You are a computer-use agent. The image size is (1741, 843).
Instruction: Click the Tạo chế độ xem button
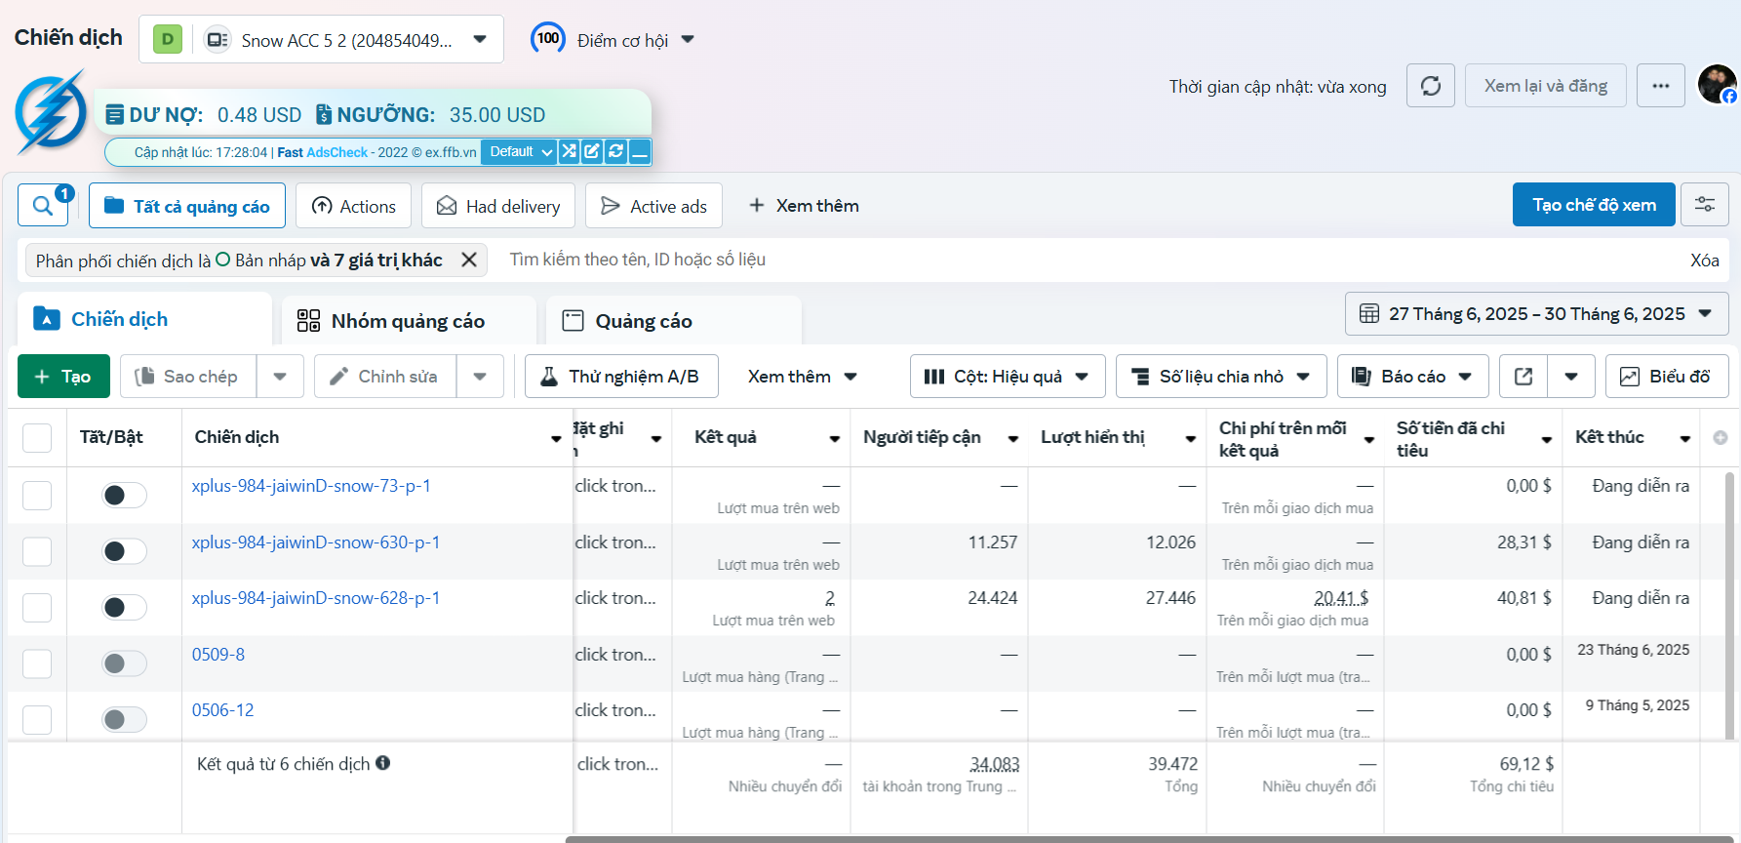1594,204
